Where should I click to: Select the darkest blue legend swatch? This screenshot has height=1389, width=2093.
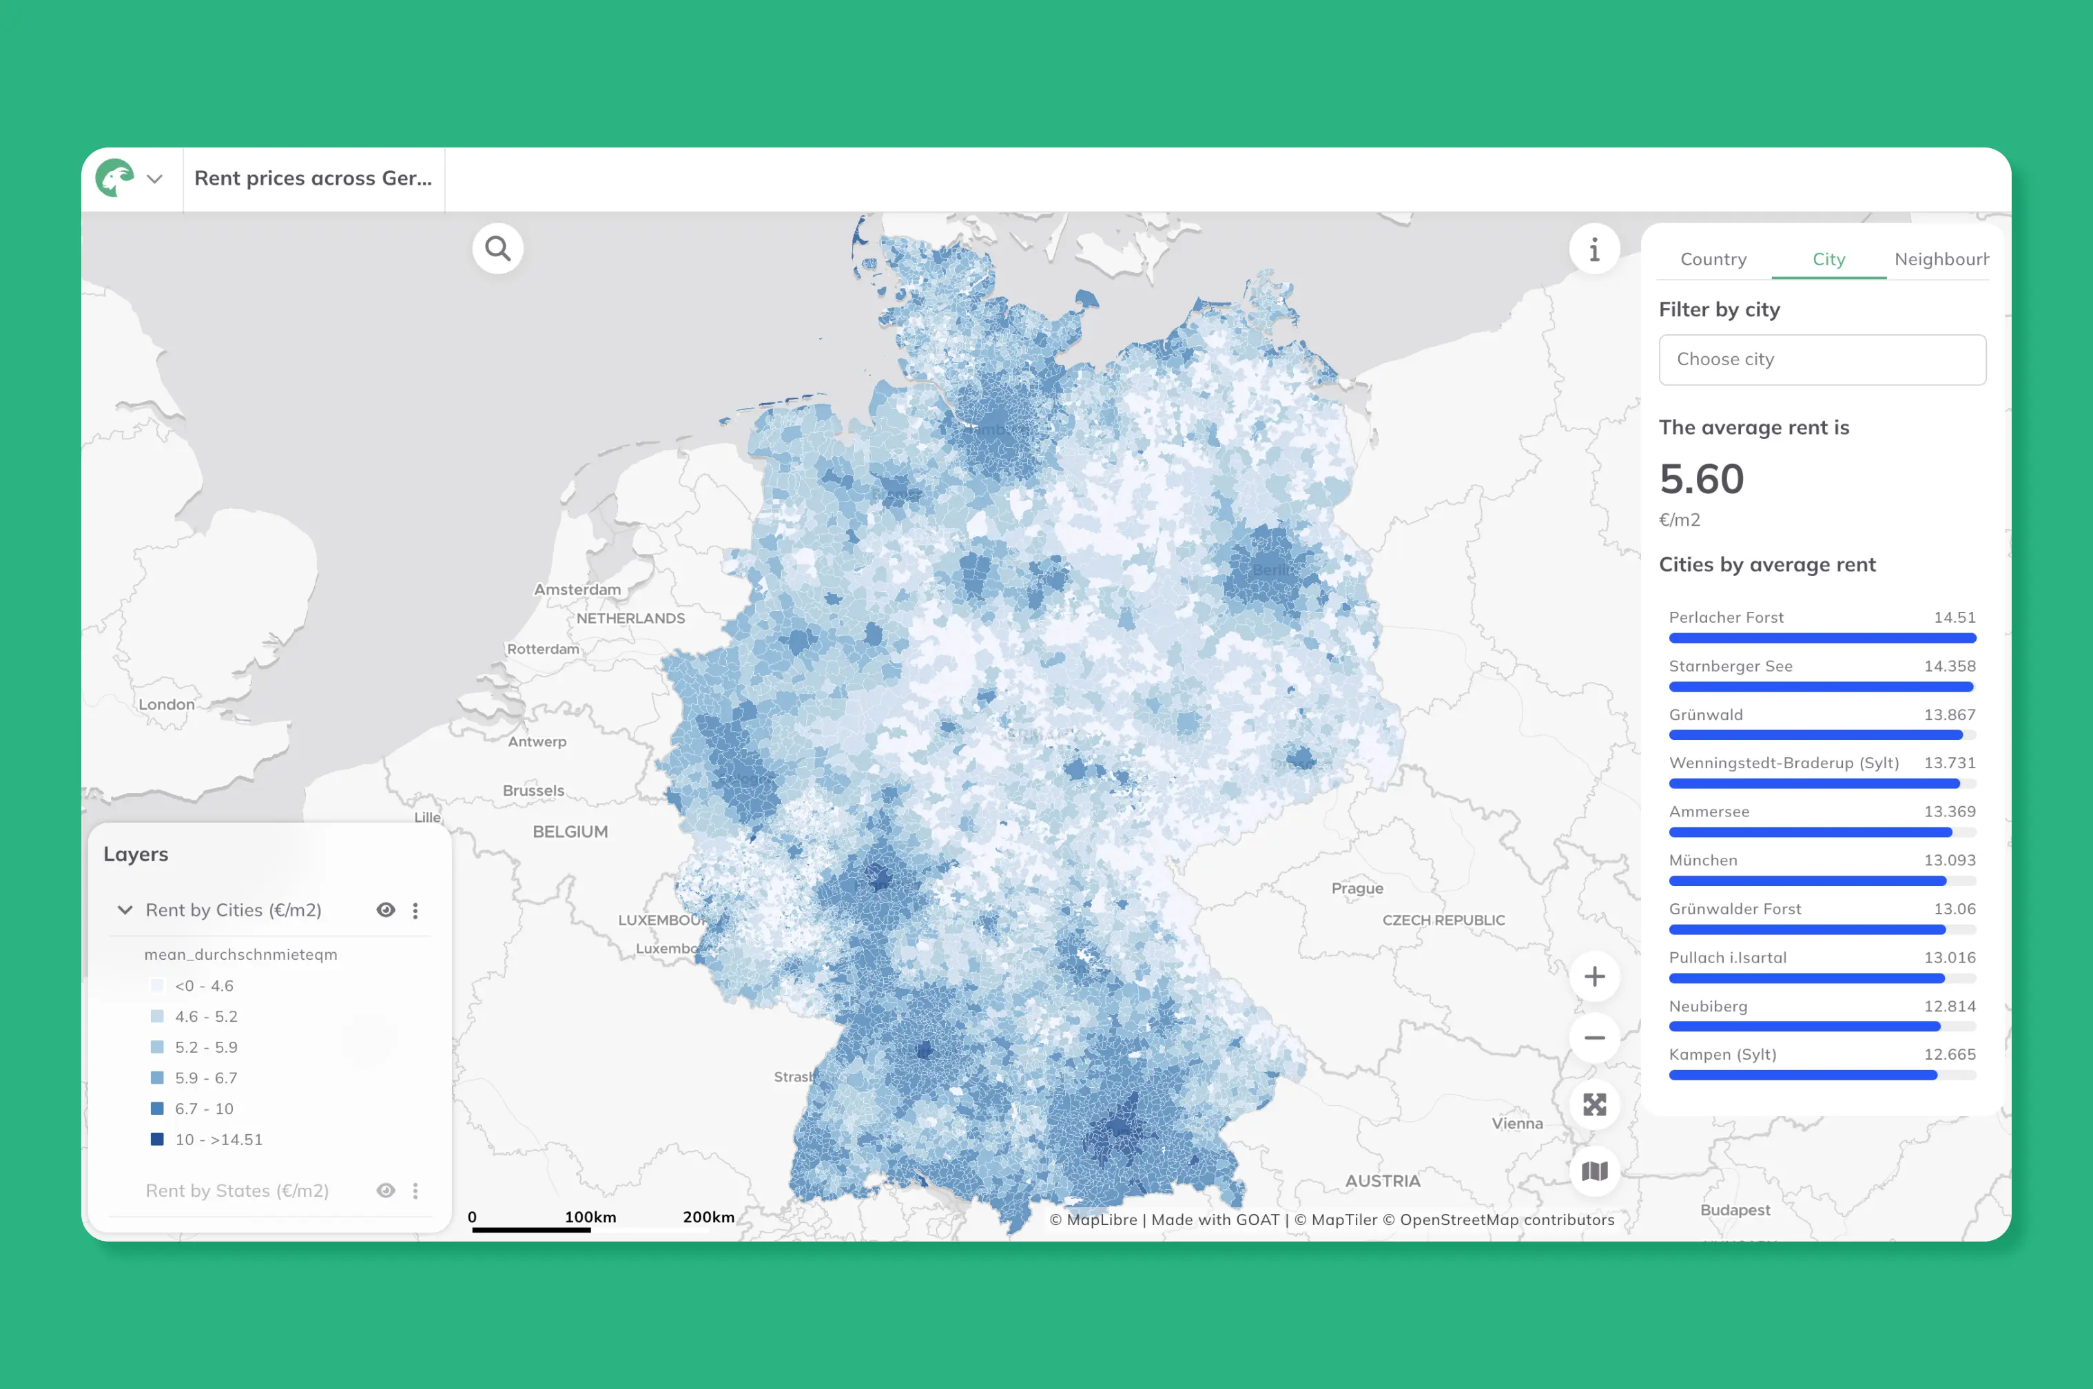click(x=158, y=1139)
